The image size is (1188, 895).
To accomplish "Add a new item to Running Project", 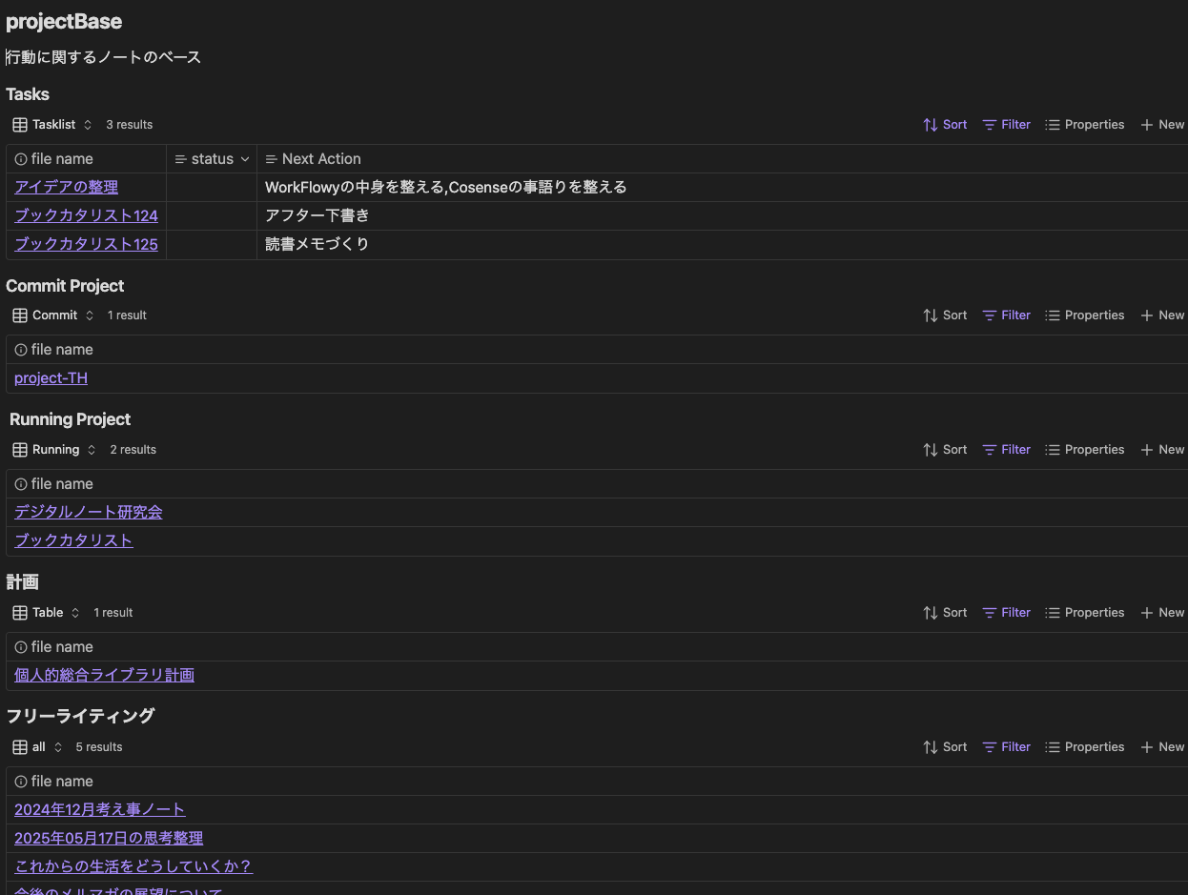I will [x=1162, y=450].
